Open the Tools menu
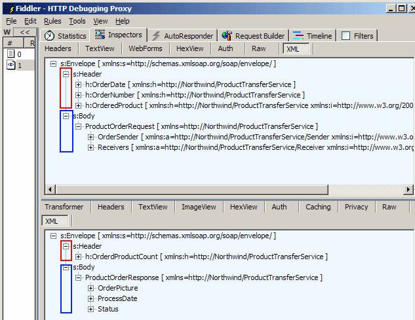The image size is (415, 320). [x=77, y=21]
